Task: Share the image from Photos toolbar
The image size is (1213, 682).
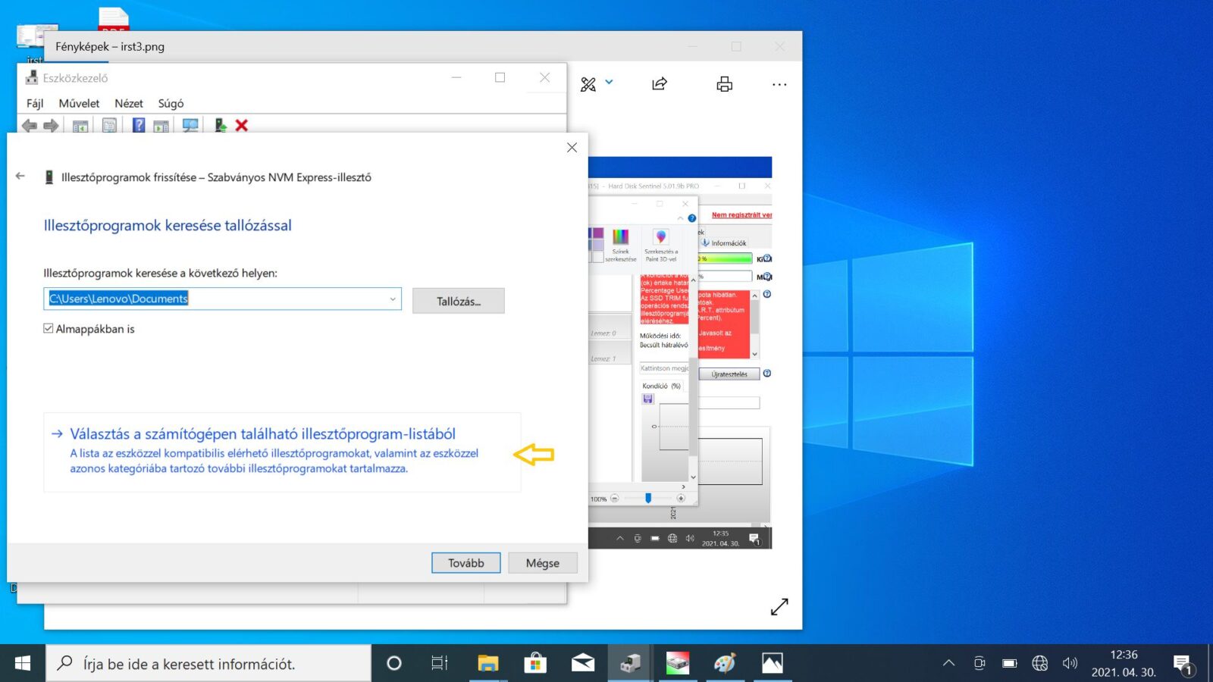Action: pyautogui.click(x=660, y=84)
